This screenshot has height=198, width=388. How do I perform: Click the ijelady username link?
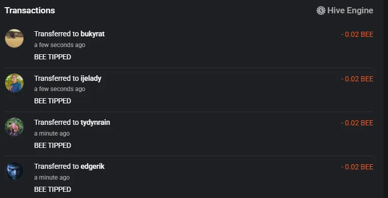(91, 78)
